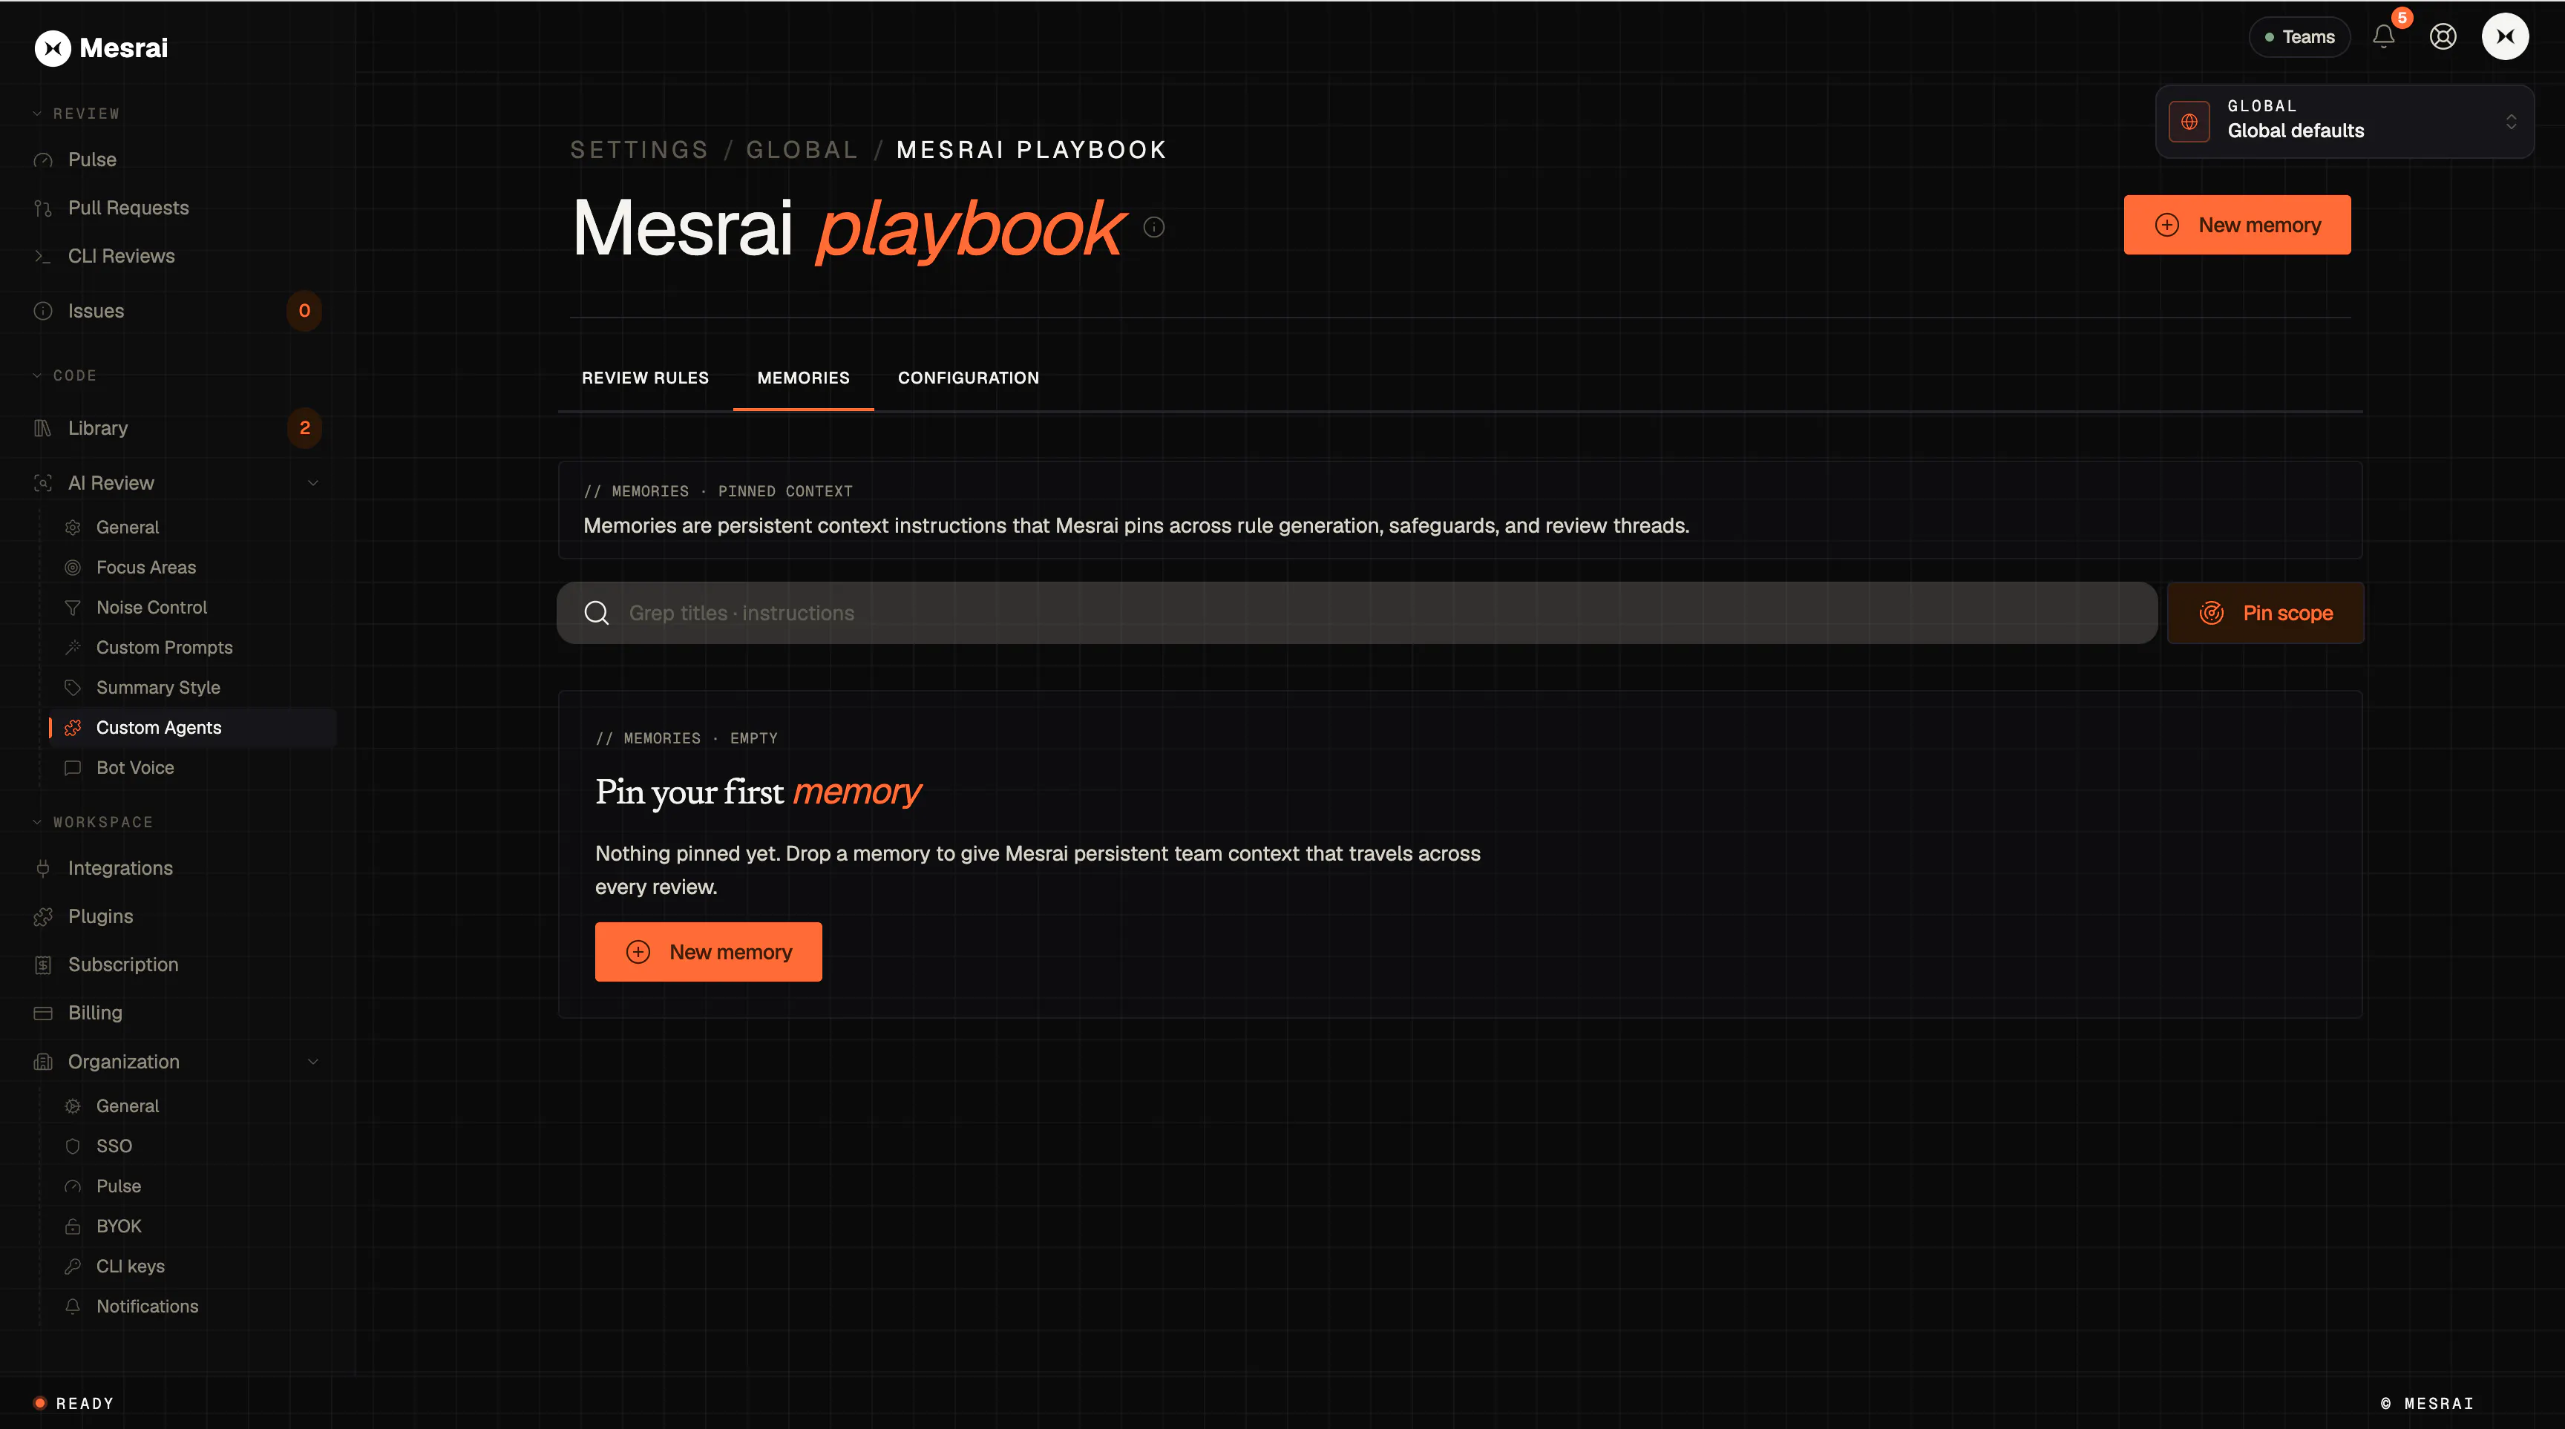This screenshot has width=2565, height=1429.
Task: Open Noise Control settings
Action: [x=151, y=607]
